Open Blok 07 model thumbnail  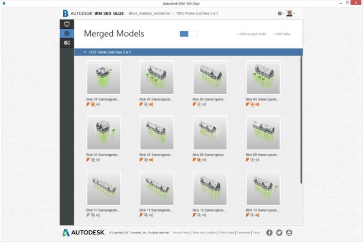click(x=157, y=132)
